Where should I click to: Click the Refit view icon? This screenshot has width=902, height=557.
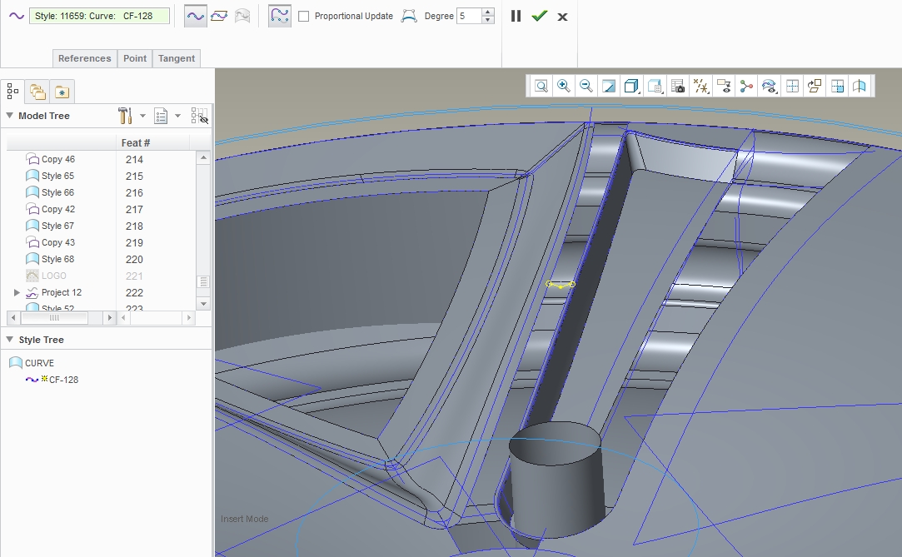(x=541, y=87)
